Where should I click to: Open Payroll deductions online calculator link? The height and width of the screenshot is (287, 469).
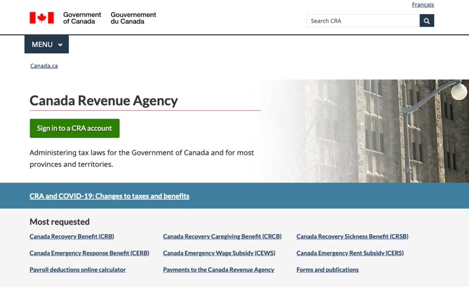pos(78,269)
